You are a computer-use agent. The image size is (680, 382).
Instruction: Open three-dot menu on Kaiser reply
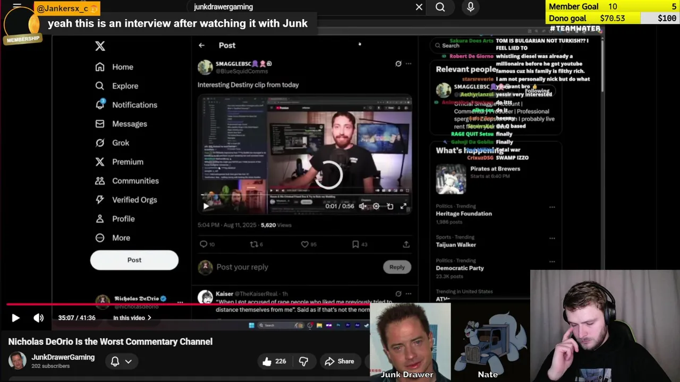coord(409,293)
